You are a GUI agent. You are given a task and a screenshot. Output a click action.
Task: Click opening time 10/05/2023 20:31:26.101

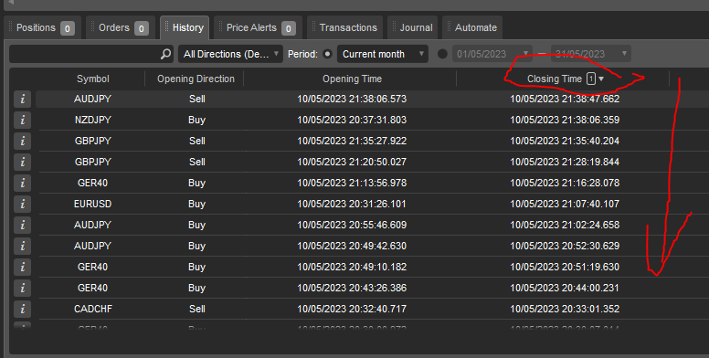[352, 204]
